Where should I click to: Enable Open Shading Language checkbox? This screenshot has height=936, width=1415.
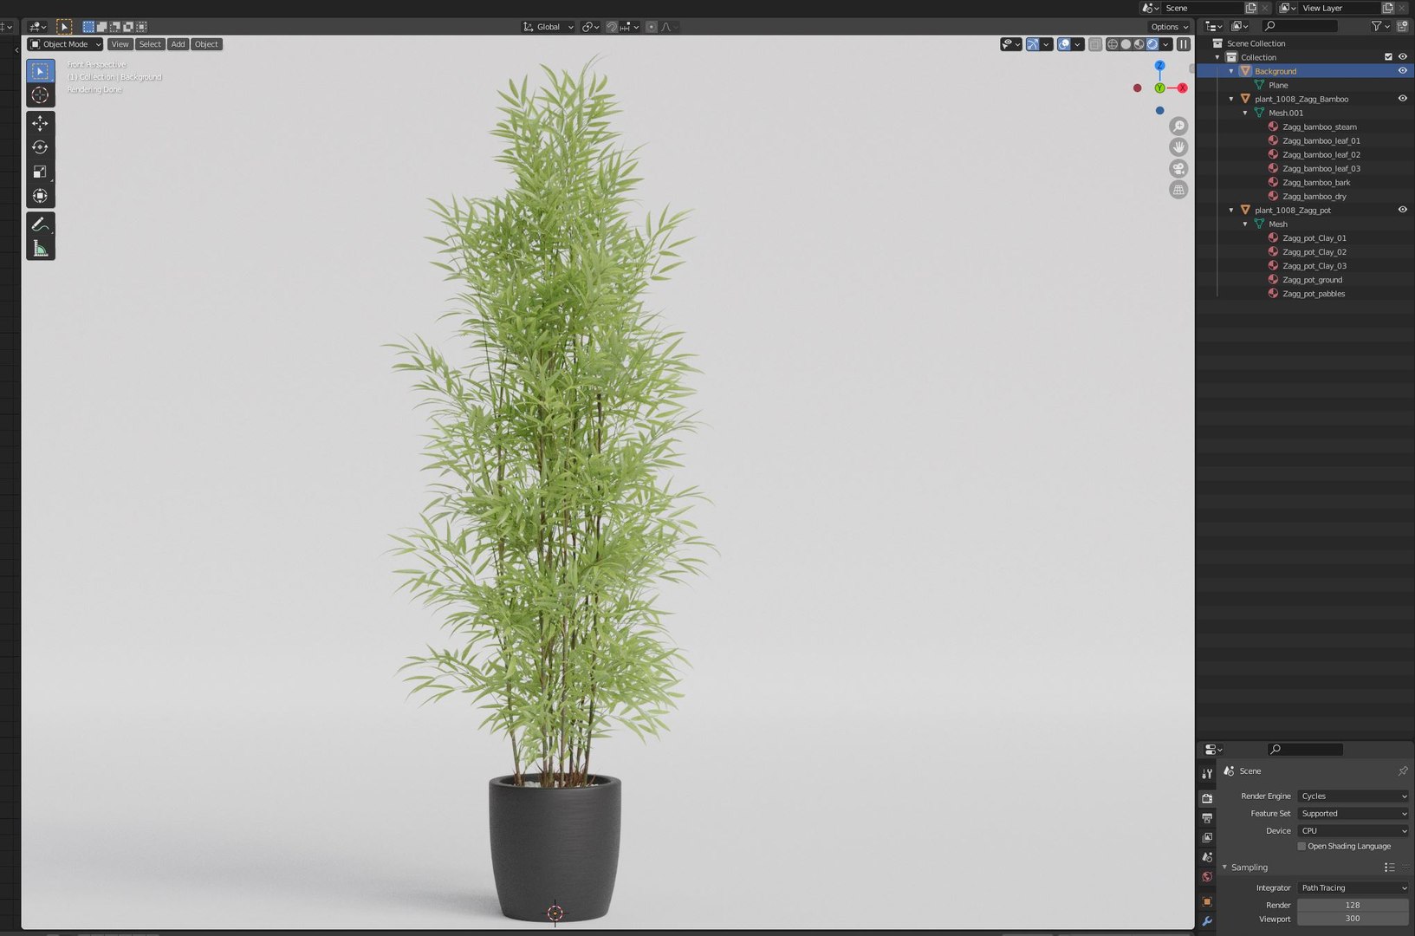click(1301, 846)
